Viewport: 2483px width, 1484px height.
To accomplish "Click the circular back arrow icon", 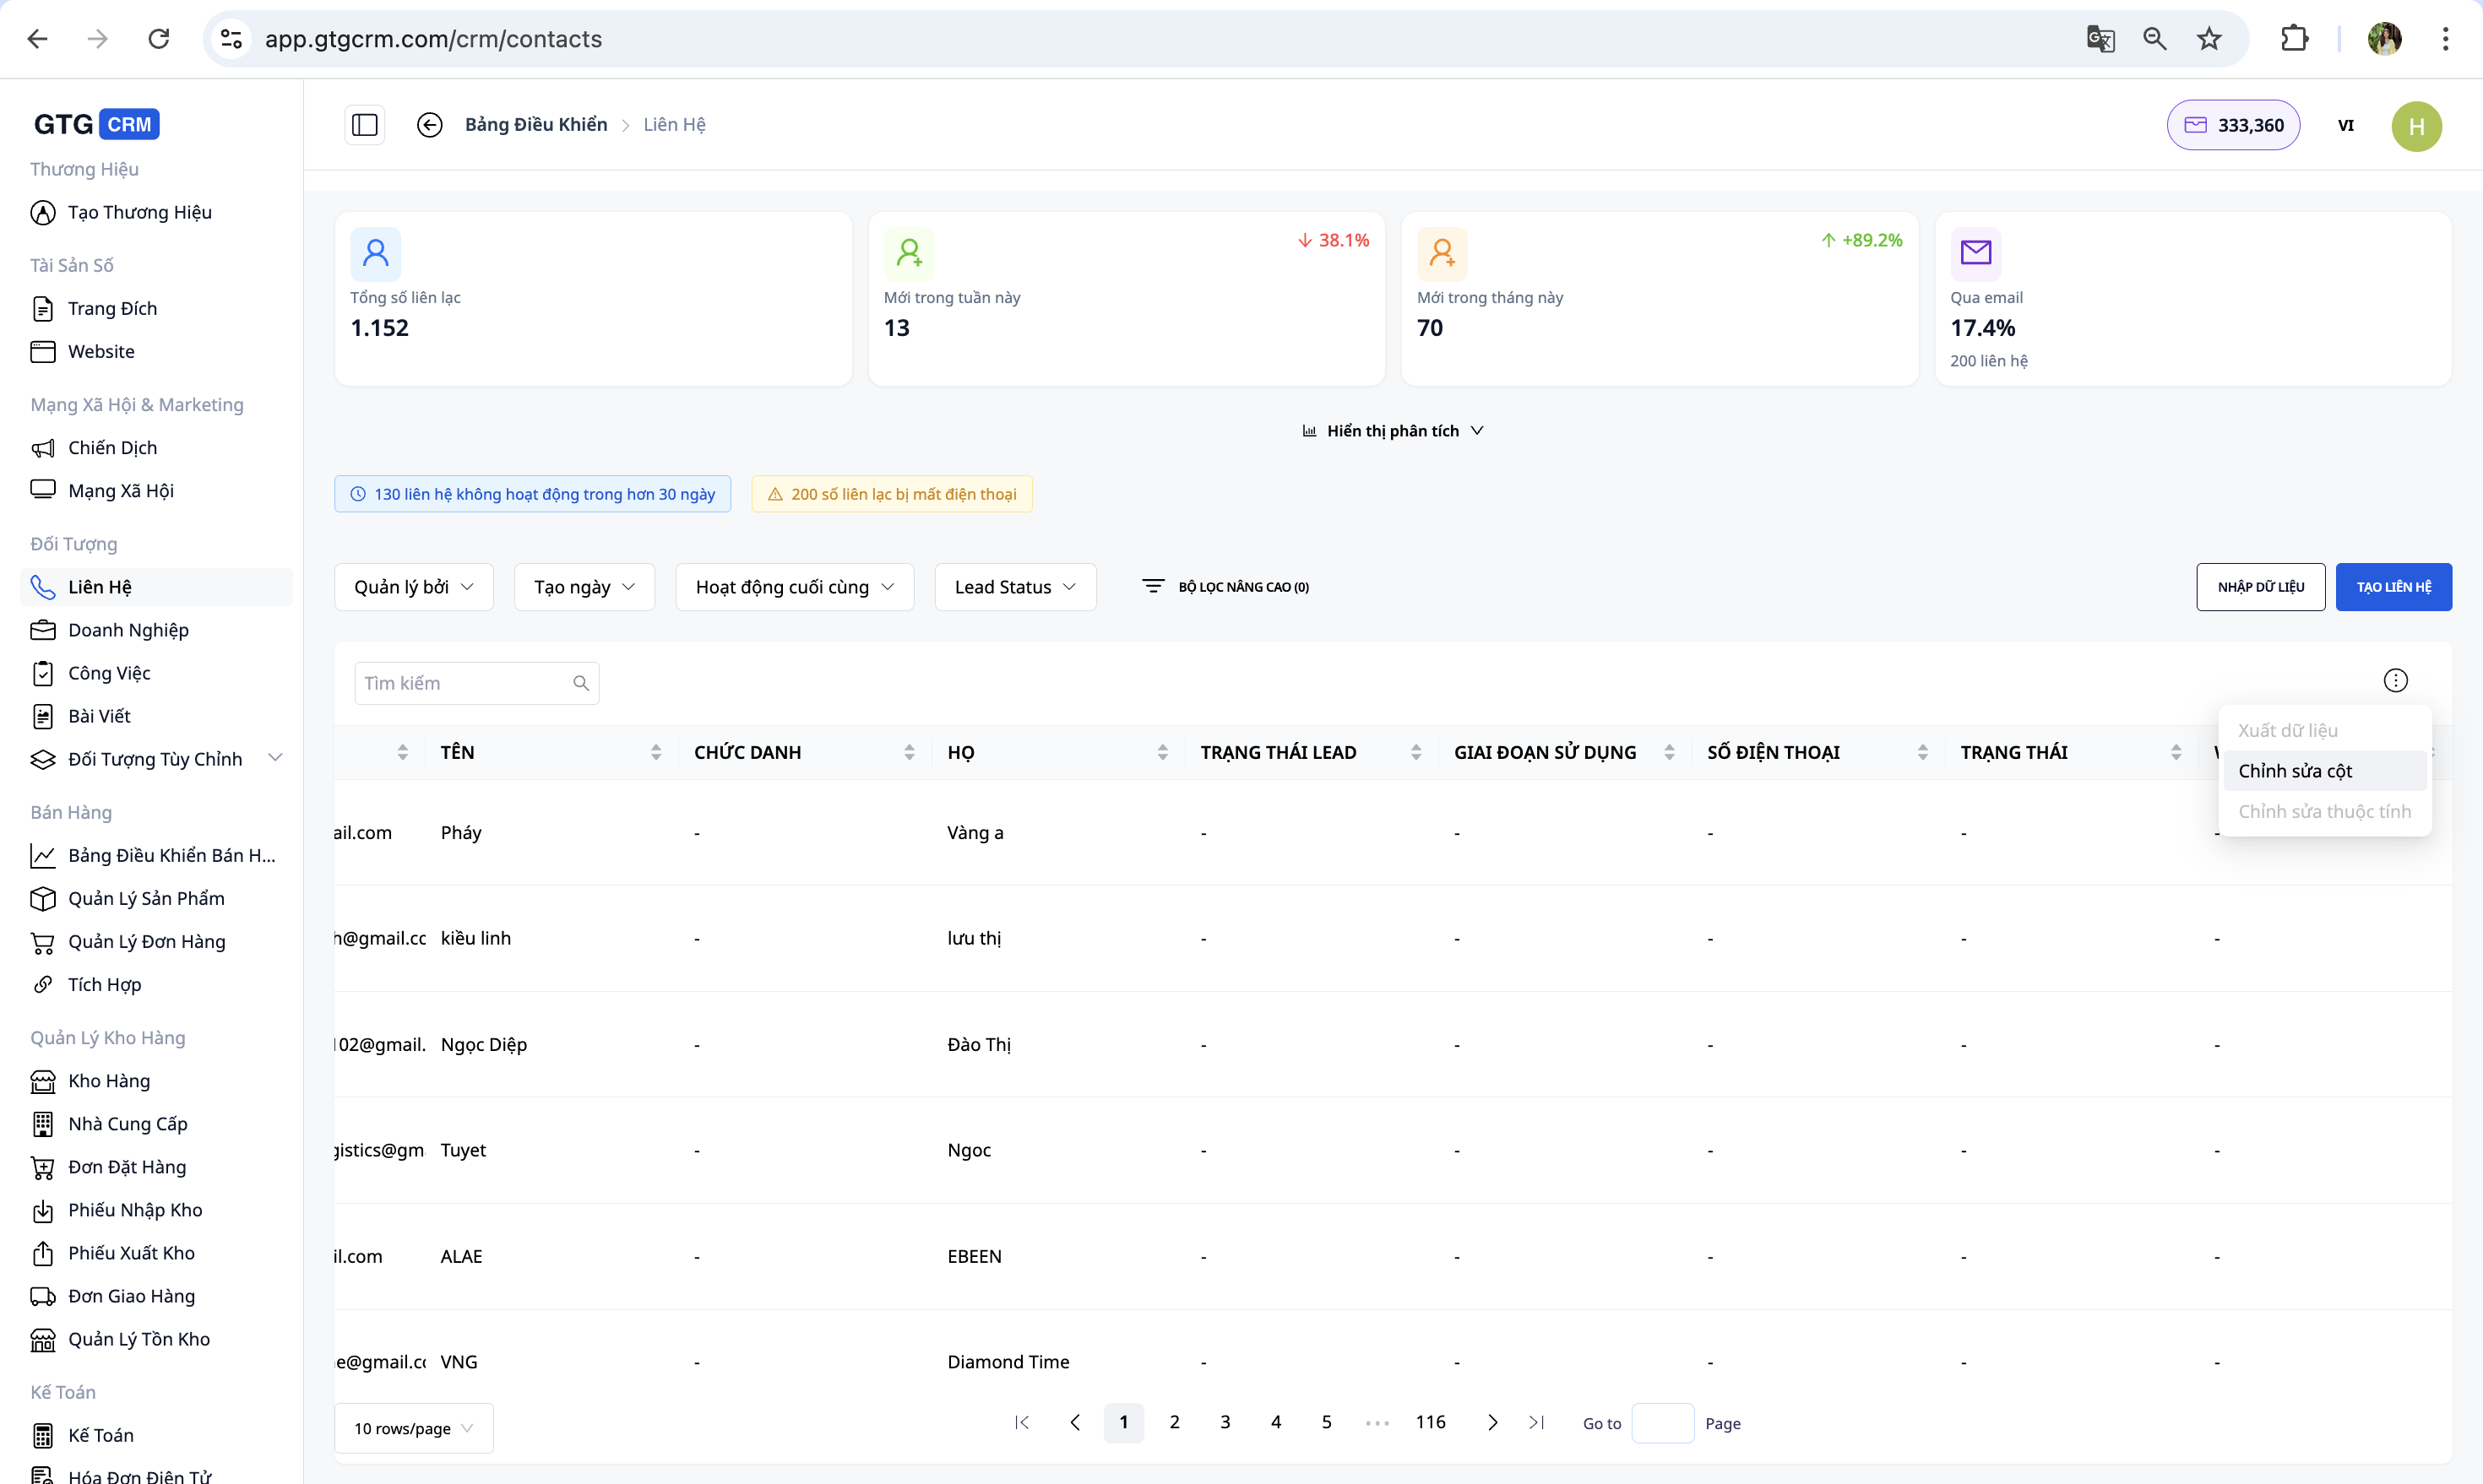I will (429, 125).
